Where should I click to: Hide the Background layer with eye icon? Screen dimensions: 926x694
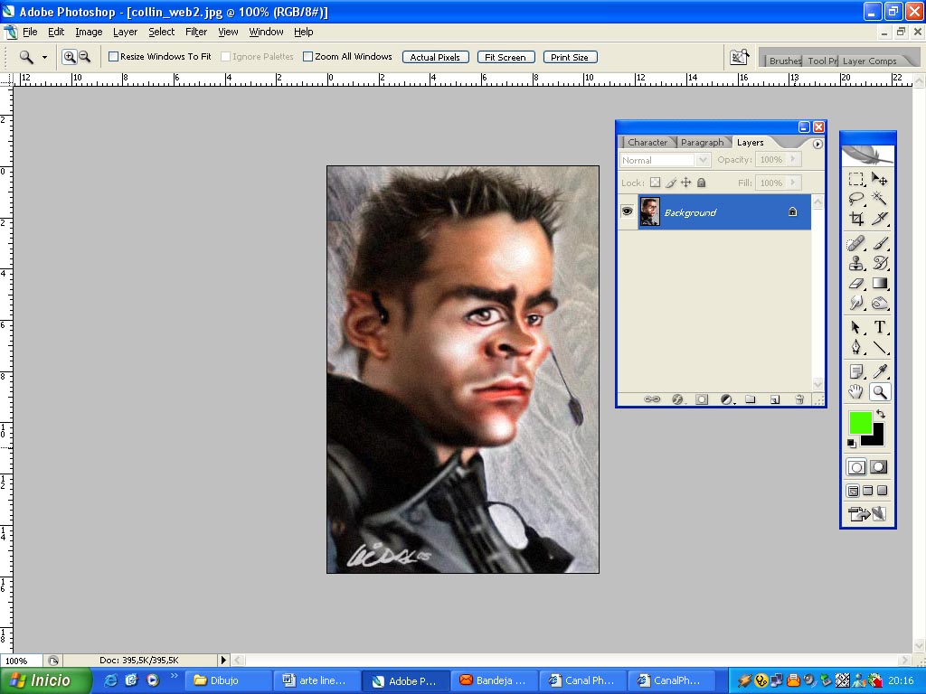628,211
